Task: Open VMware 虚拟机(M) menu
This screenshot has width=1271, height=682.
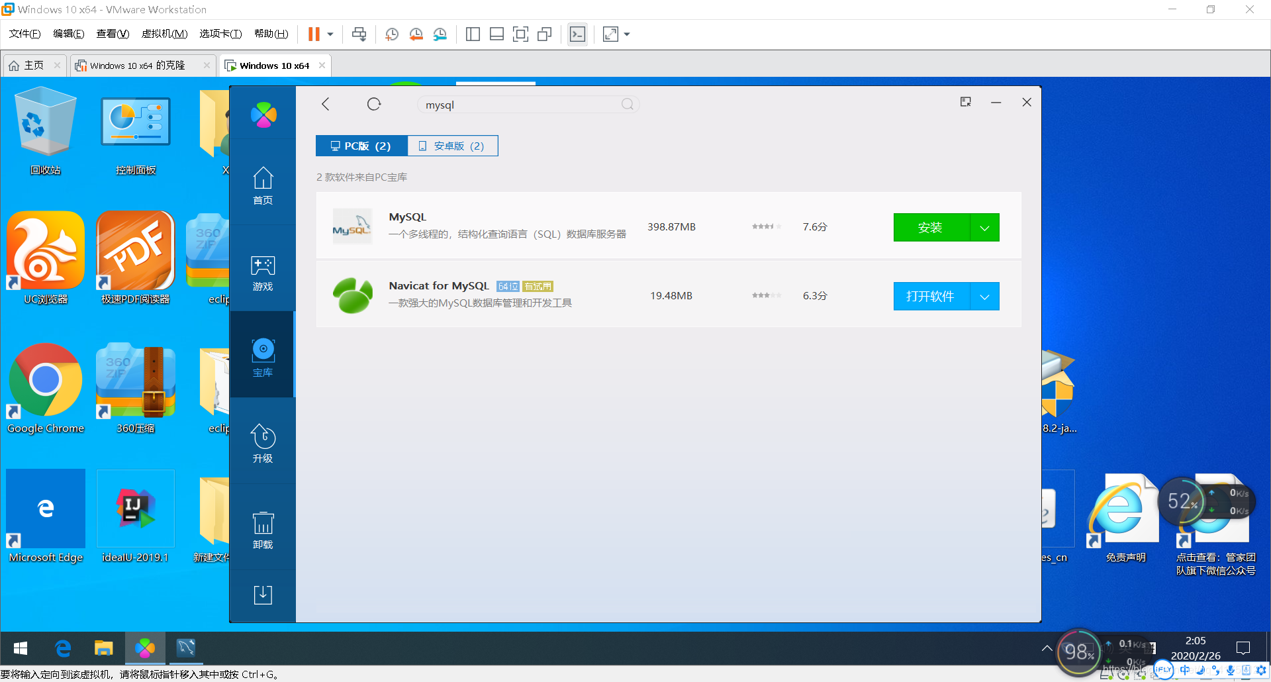Action: tap(164, 34)
